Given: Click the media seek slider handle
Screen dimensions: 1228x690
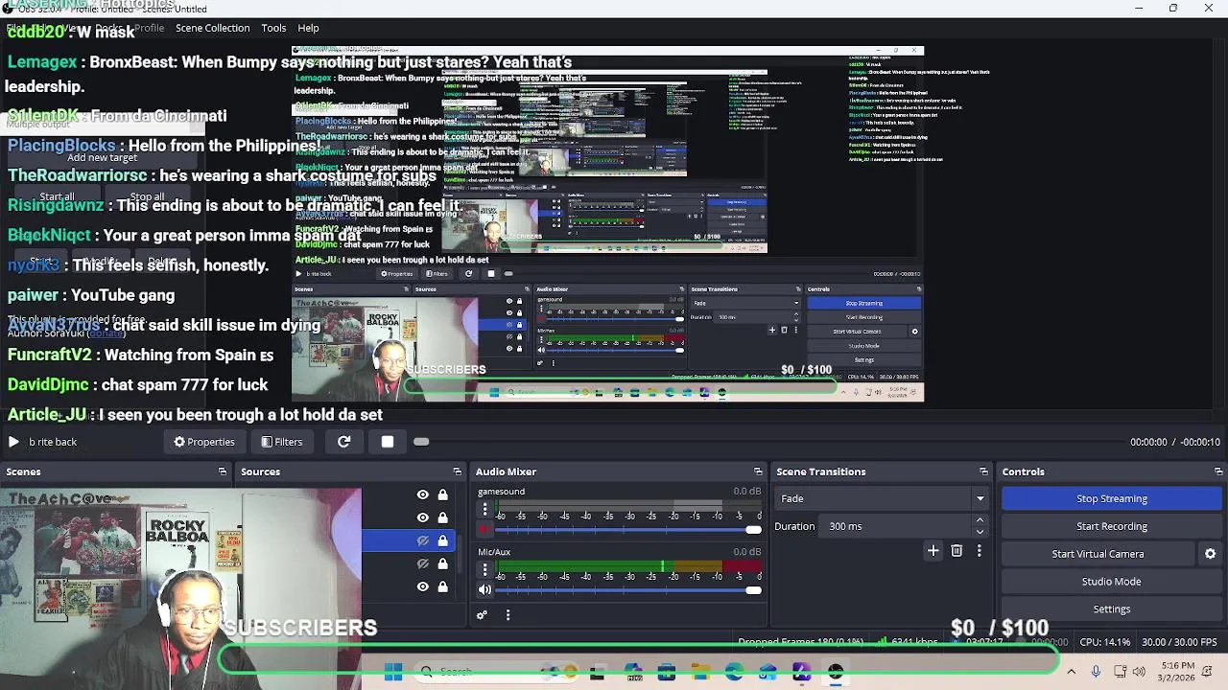Looking at the screenshot, I should tap(421, 442).
